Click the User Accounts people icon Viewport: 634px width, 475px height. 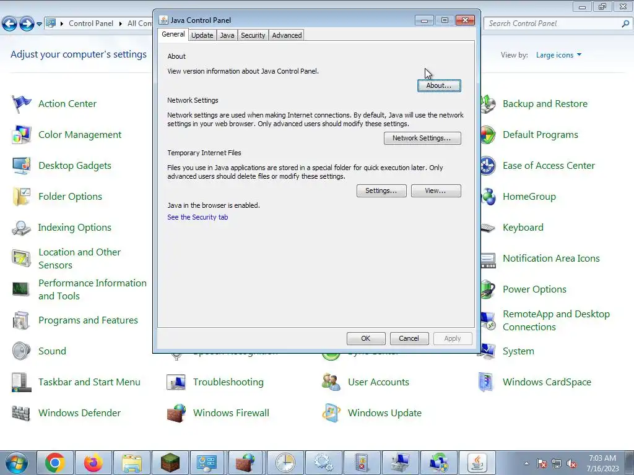pyautogui.click(x=331, y=382)
